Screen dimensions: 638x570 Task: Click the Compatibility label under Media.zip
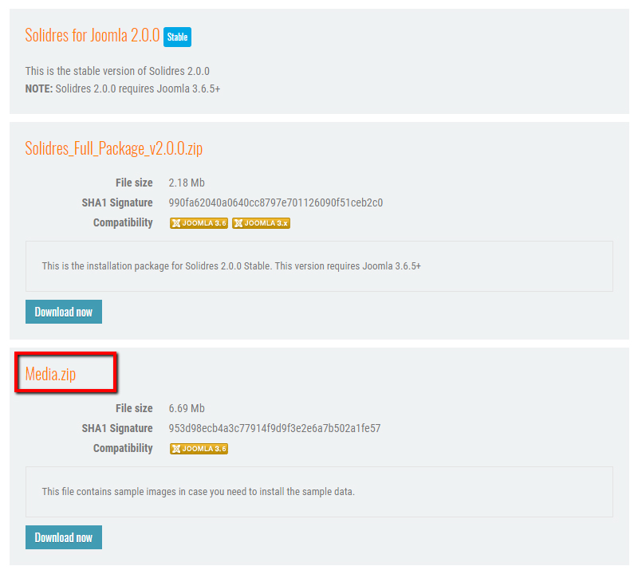123,448
